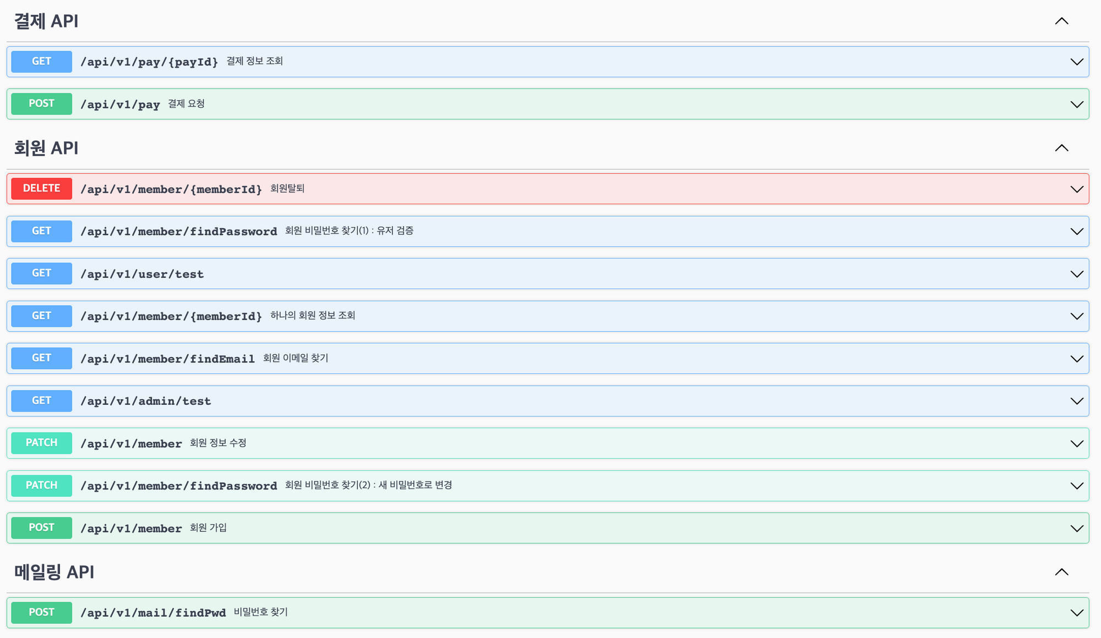Open the /api/v1/member/findPassword GET path
Image resolution: width=1101 pixels, height=638 pixels.
pos(178,232)
